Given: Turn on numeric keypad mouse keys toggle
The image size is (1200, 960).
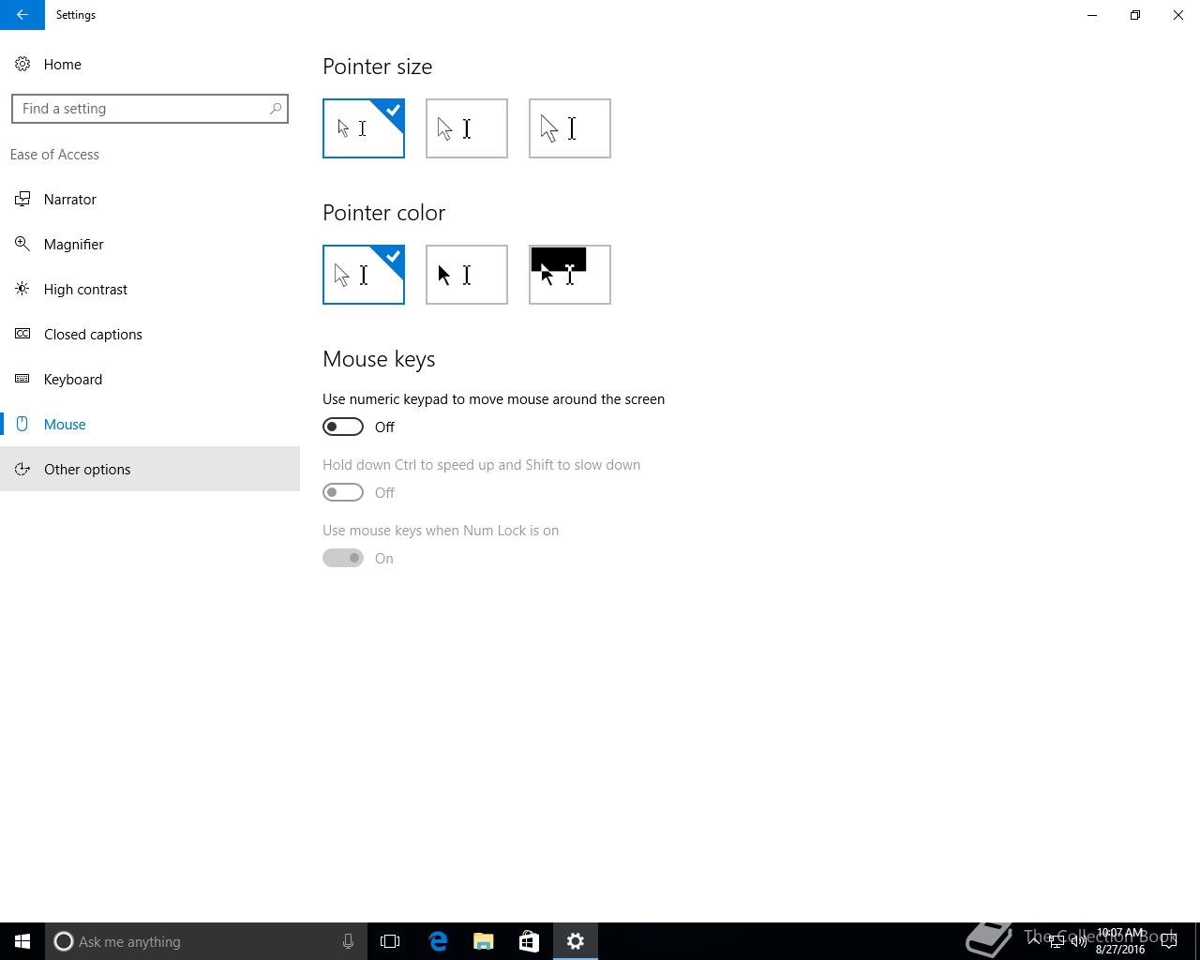Looking at the screenshot, I should [x=343, y=427].
